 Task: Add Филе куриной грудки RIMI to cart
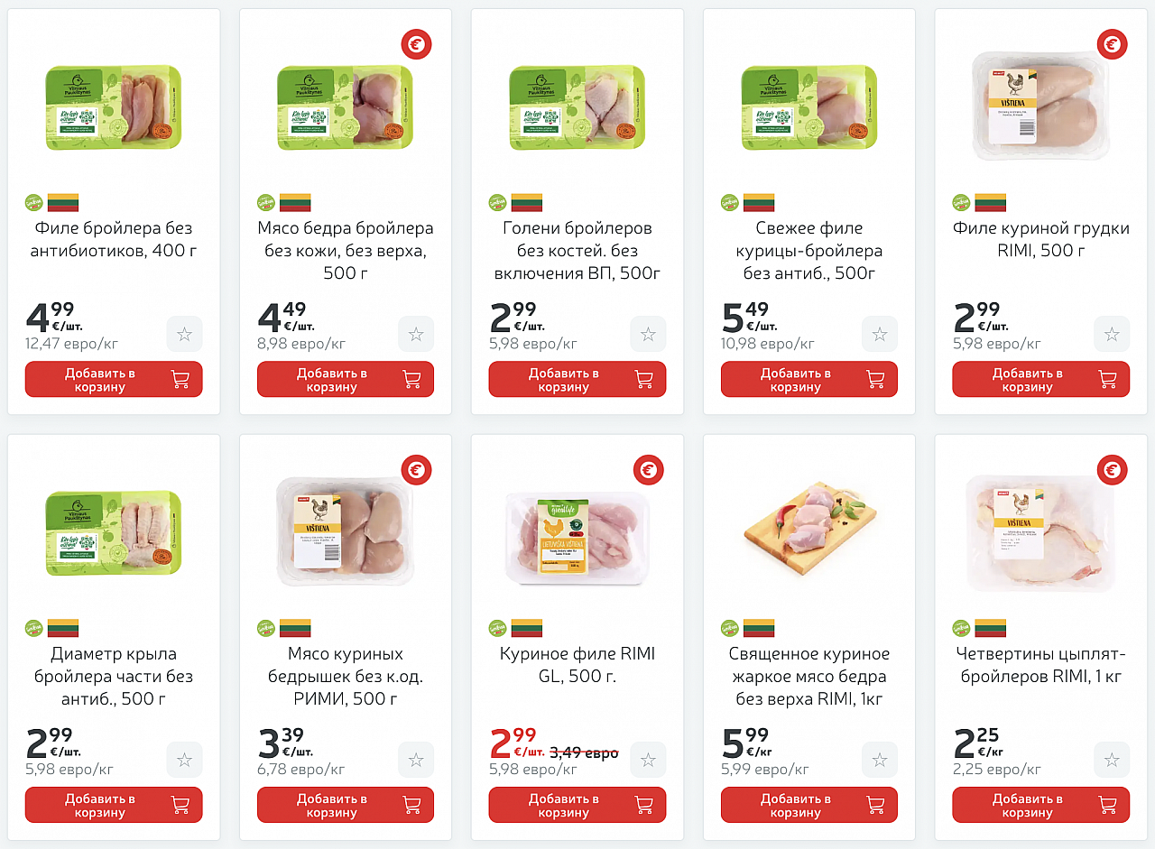pos(1040,379)
